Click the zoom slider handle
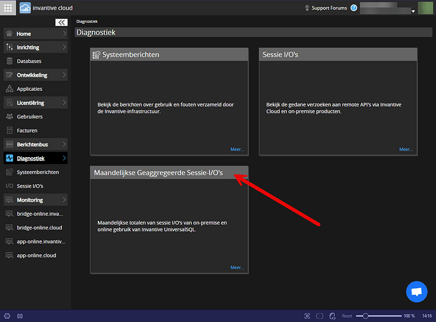This screenshot has width=436, height=322. (365, 316)
